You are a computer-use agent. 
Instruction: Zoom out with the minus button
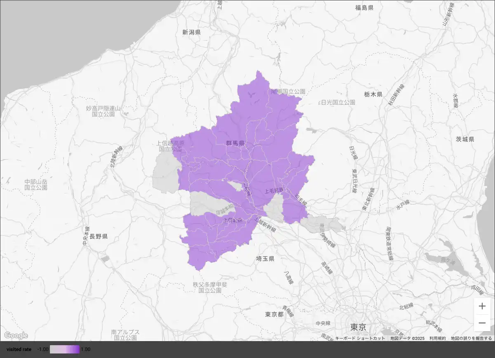pos(482,323)
